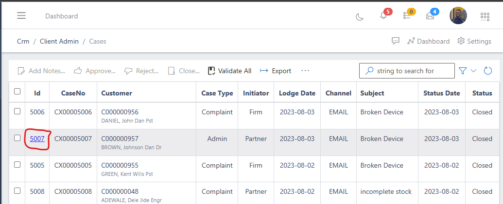This screenshot has height=204, width=503.
Task: Open the hamburger sidebar menu
Action: 21,16
